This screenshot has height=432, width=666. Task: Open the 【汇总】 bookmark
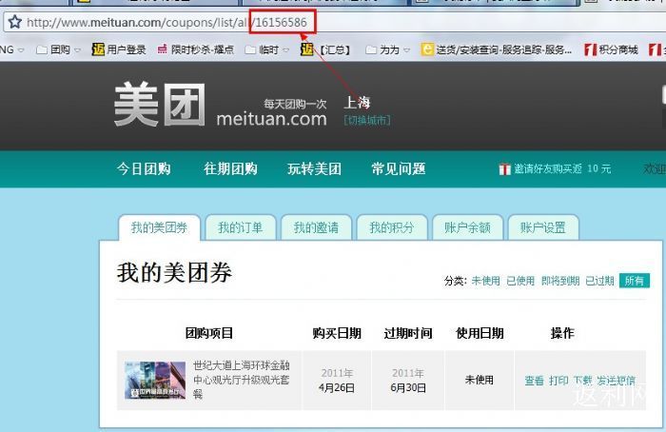(x=325, y=49)
